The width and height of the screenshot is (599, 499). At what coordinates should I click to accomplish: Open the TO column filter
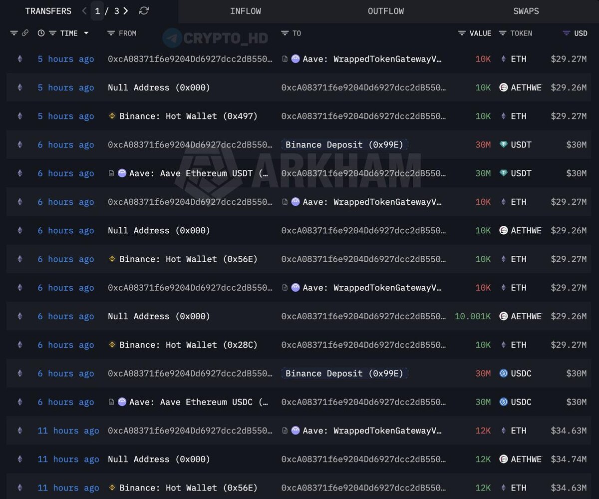tap(285, 33)
